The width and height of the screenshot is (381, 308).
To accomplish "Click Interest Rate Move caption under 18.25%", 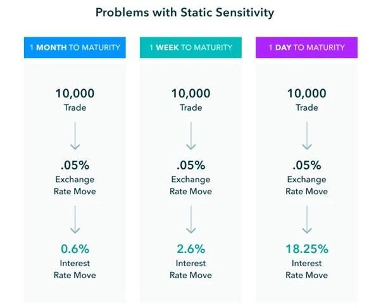I will (x=306, y=269).
